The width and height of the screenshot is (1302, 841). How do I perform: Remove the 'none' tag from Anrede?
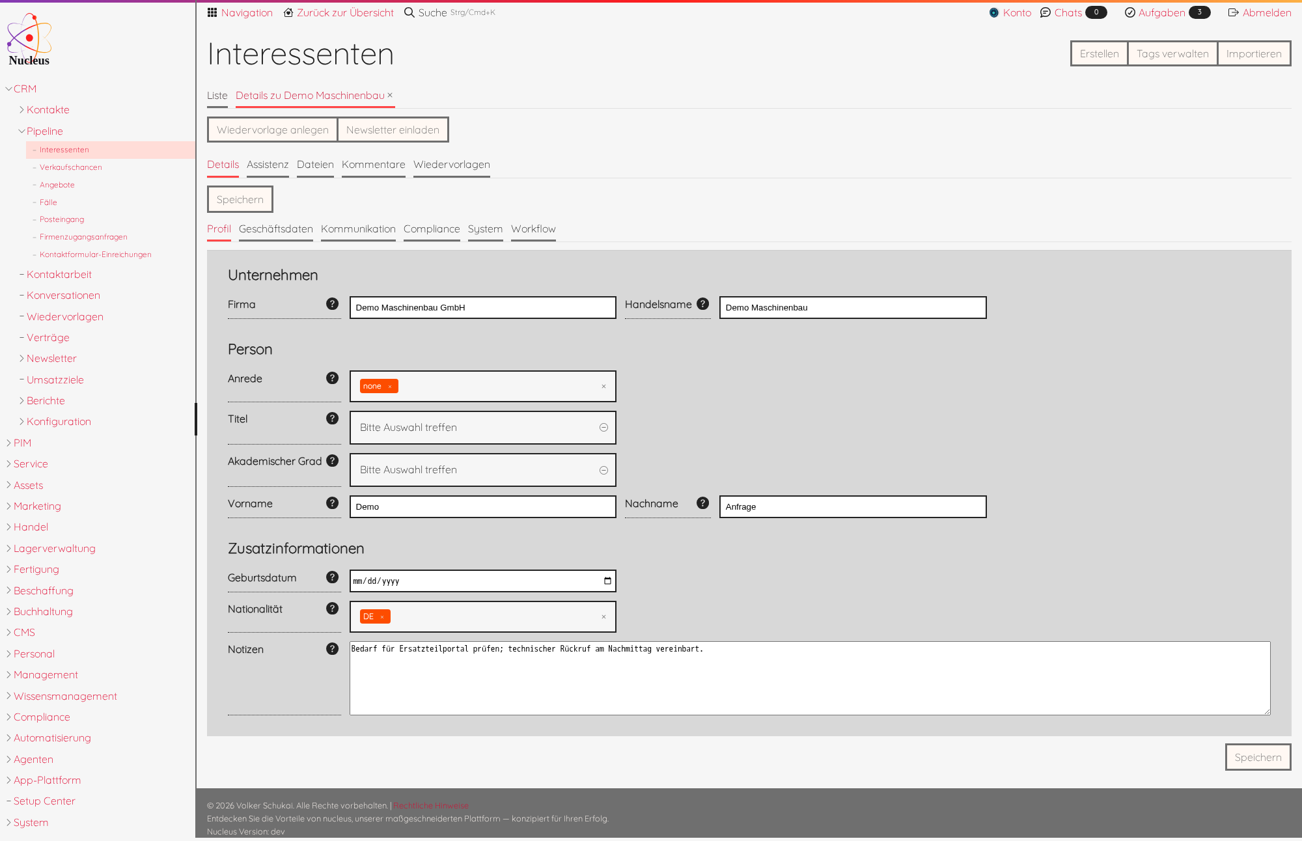(390, 387)
